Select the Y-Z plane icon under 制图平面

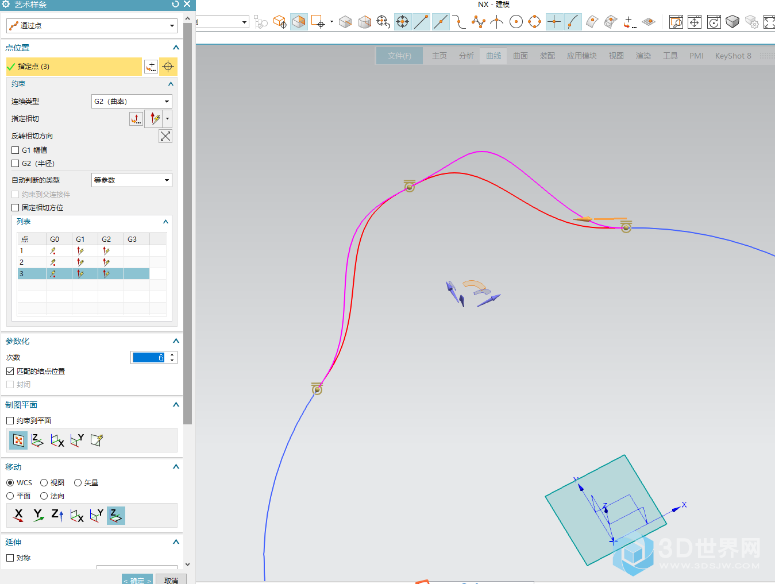point(57,440)
